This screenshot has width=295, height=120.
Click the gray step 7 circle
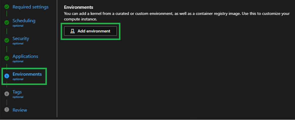[7, 110]
